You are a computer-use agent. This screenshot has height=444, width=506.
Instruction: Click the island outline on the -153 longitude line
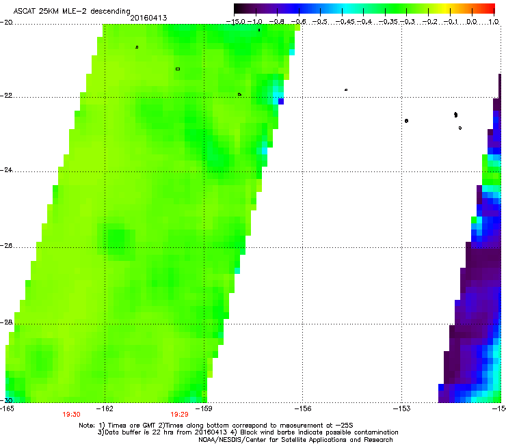[406, 121]
